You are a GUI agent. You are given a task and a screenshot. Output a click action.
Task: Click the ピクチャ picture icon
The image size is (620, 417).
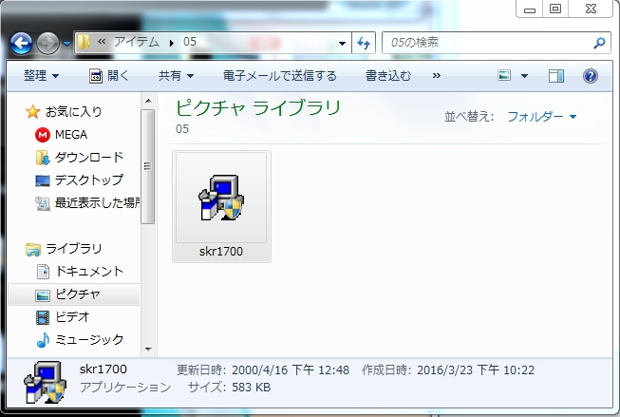[x=43, y=295]
